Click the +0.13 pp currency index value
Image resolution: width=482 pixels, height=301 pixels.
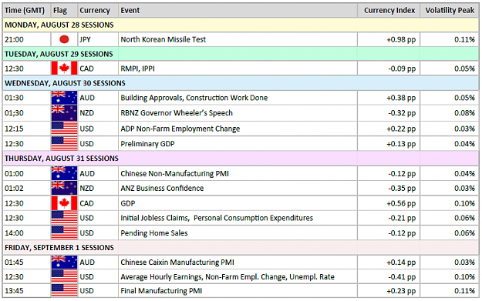401,144
